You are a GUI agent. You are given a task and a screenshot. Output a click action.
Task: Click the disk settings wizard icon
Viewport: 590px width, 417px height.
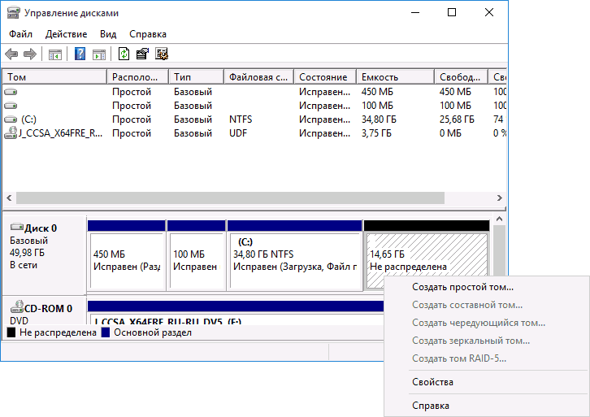162,54
